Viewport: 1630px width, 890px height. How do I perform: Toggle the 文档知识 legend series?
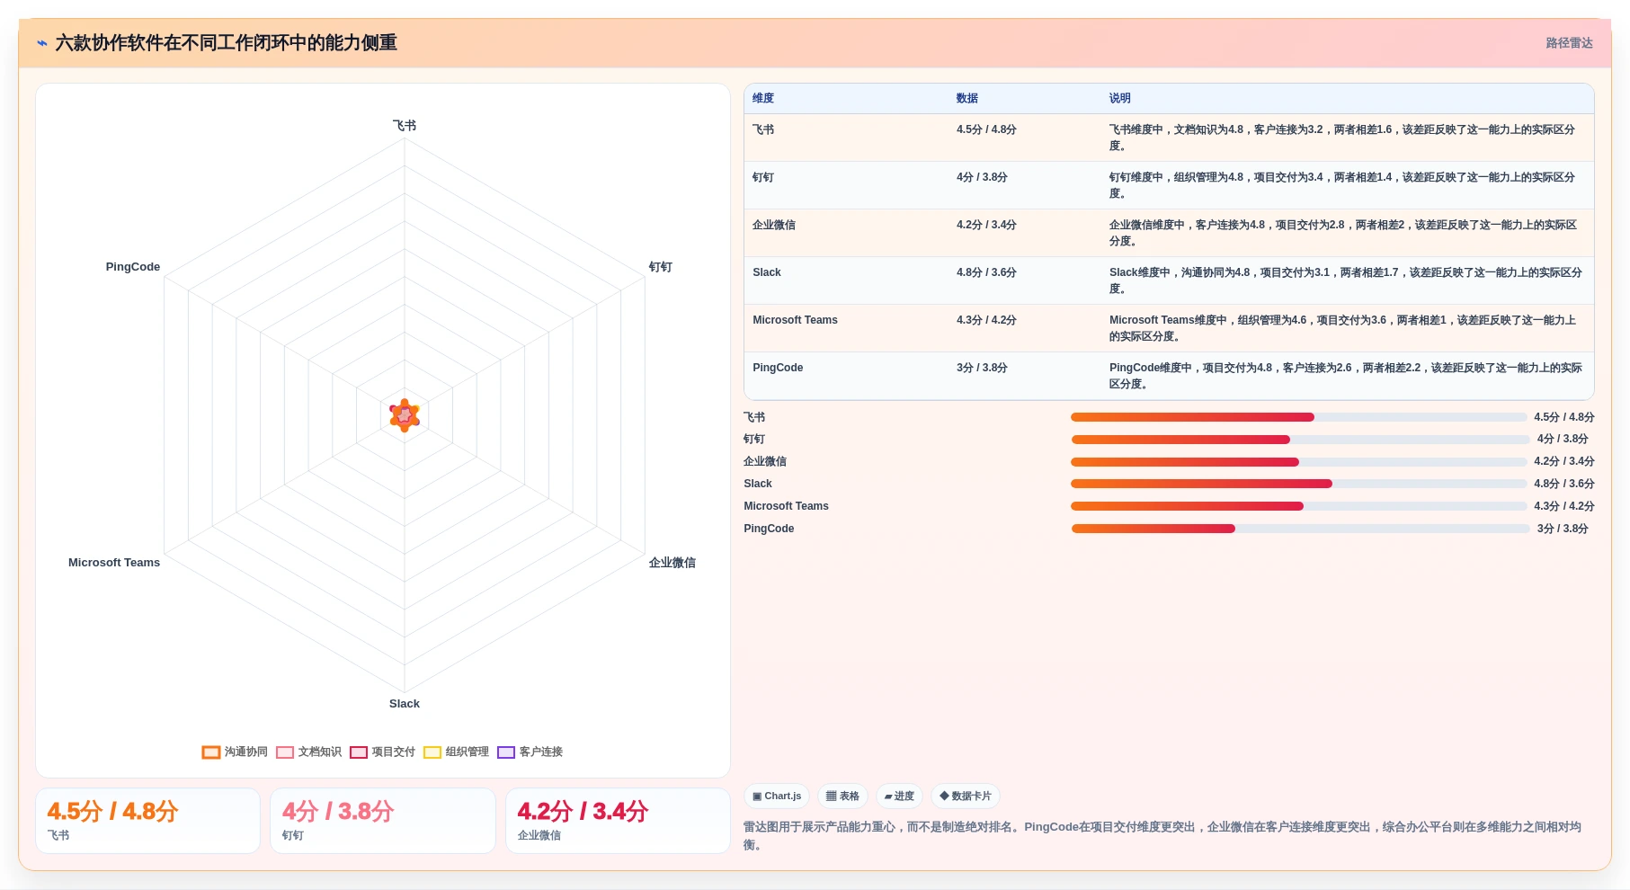coord(308,752)
